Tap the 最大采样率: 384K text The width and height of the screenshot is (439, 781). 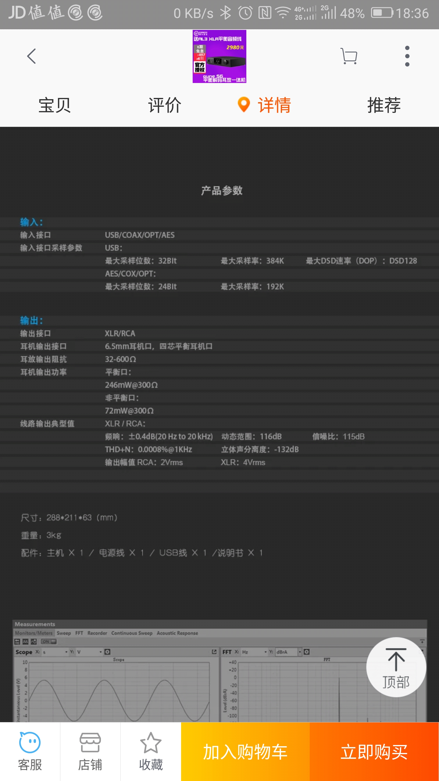point(252,261)
